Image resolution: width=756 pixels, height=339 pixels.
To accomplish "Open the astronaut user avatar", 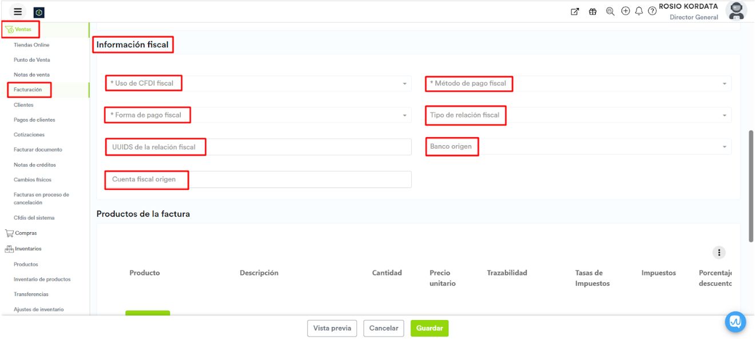I will pos(735,11).
